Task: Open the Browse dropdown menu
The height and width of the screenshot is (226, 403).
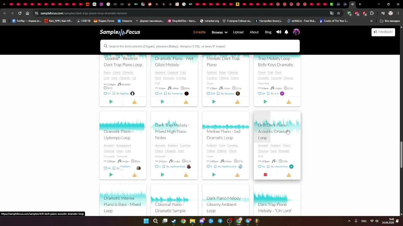Action: click(219, 32)
